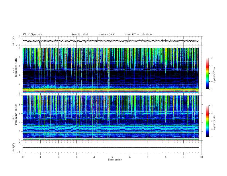Click time axis tick label "9"
Screen dimensions: 227x176
pos(183,157)
